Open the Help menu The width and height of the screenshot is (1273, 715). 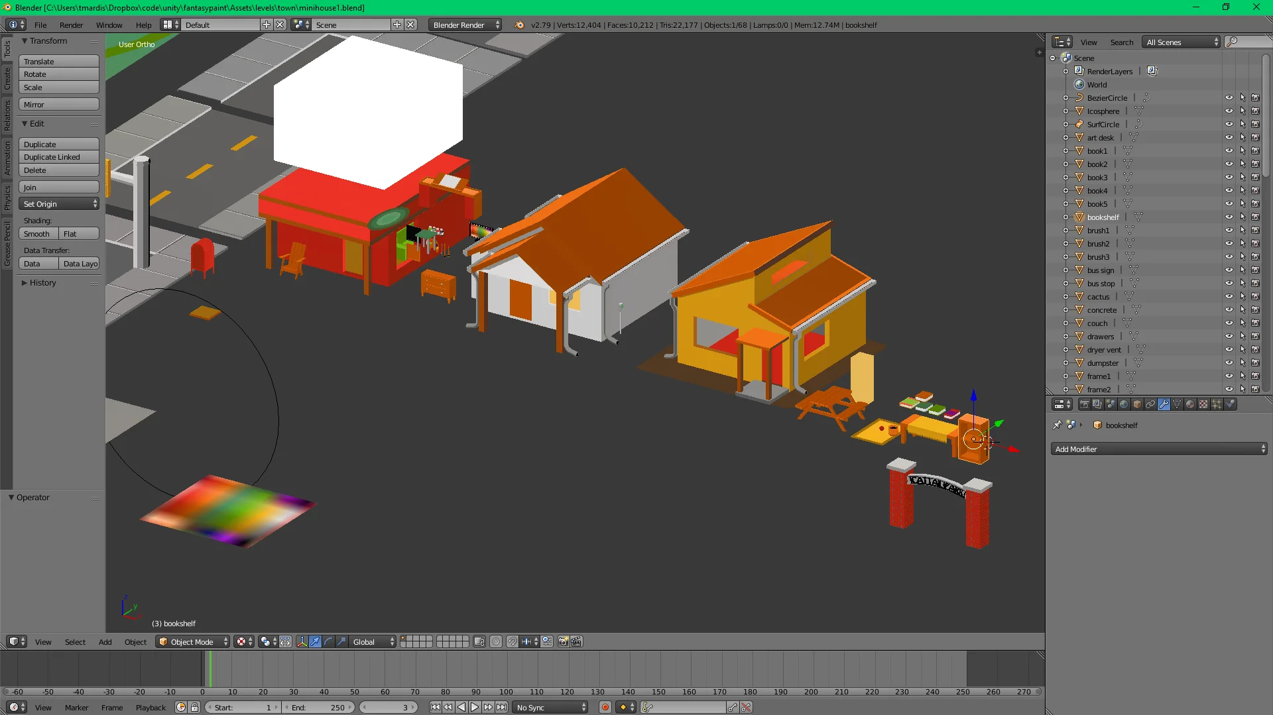[x=143, y=25]
